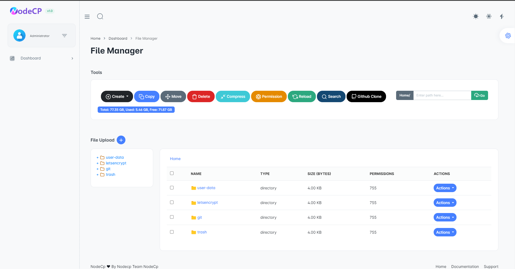Click the lightning bolt icon in header
This screenshot has height=269, width=515.
click(502, 16)
